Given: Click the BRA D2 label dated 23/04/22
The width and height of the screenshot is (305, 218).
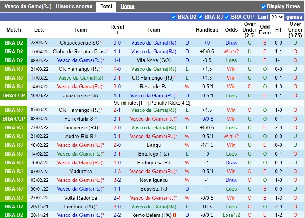Looking at the screenshot, I should point(14,43).
